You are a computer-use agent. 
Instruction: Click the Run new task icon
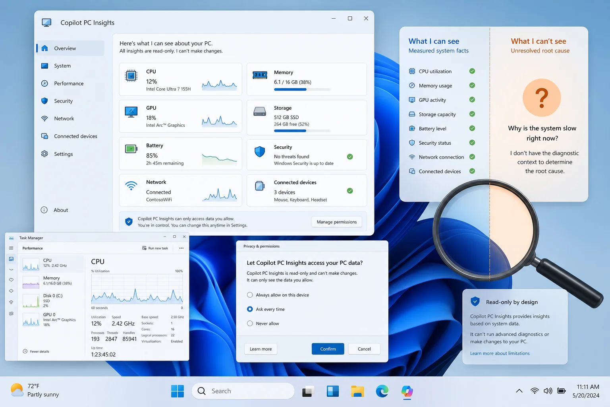point(145,248)
